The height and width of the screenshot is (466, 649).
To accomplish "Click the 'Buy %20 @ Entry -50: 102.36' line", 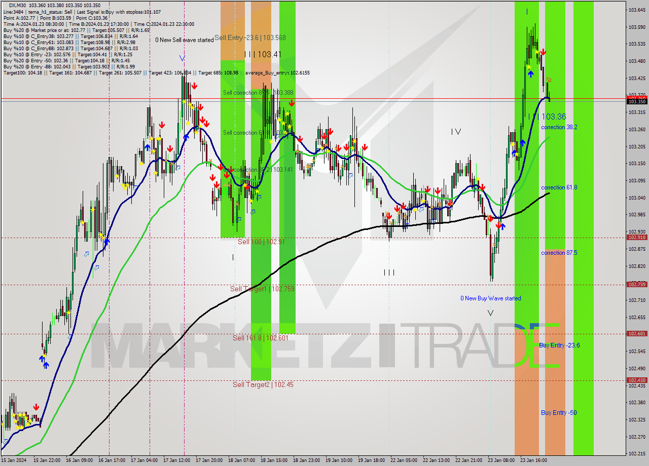I will pyautogui.click(x=66, y=60).
